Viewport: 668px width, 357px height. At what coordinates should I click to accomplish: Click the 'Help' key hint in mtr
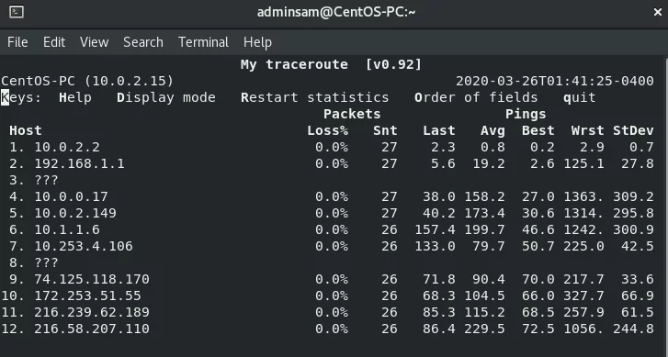click(75, 97)
